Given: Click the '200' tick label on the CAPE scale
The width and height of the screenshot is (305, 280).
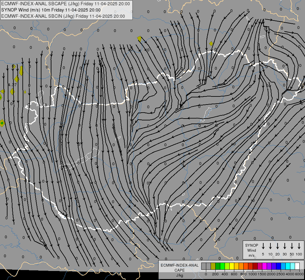Looking at the screenshot, I should point(215,274).
